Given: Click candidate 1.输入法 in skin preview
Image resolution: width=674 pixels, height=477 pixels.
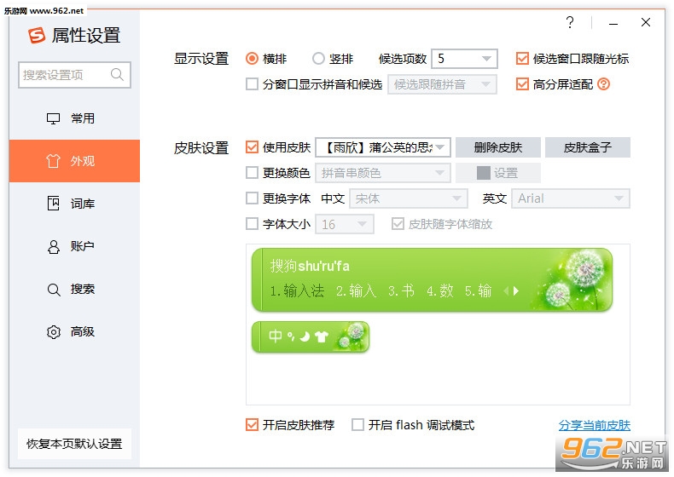Looking at the screenshot, I should click(x=297, y=290).
